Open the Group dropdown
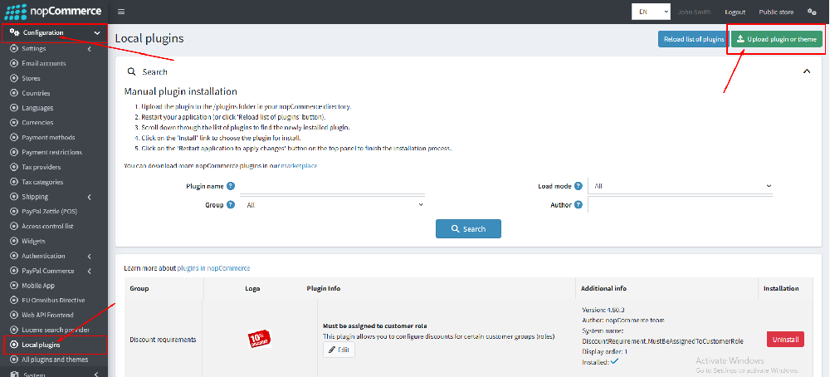This screenshot has height=377, width=830. click(334, 204)
